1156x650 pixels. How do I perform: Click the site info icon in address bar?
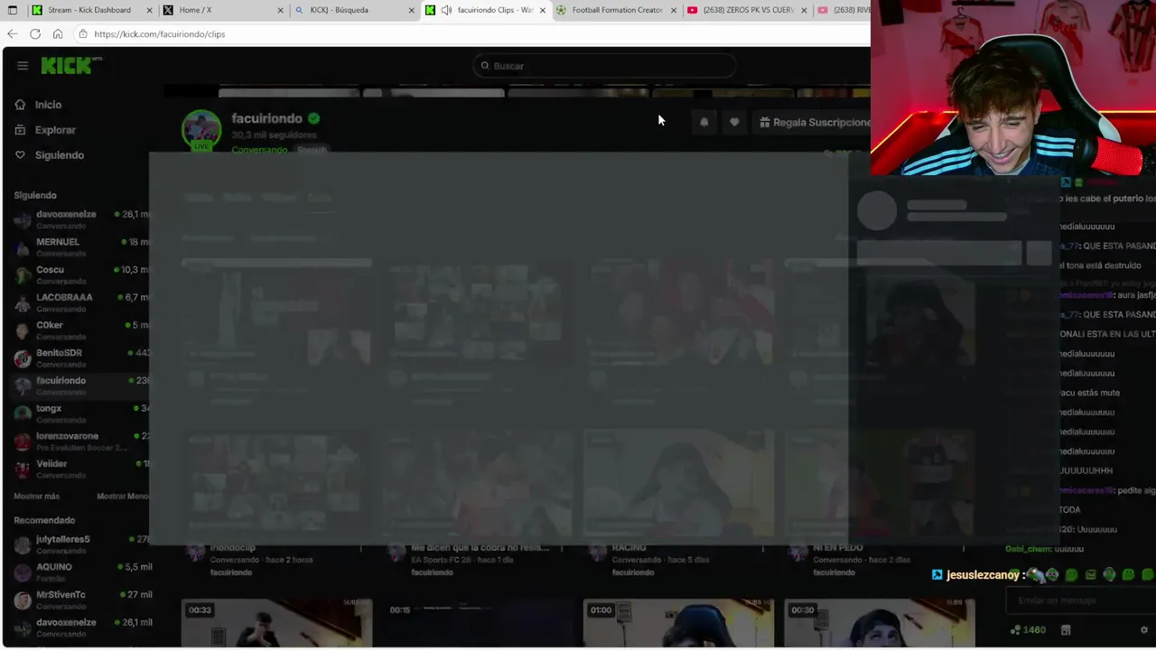[x=82, y=34]
